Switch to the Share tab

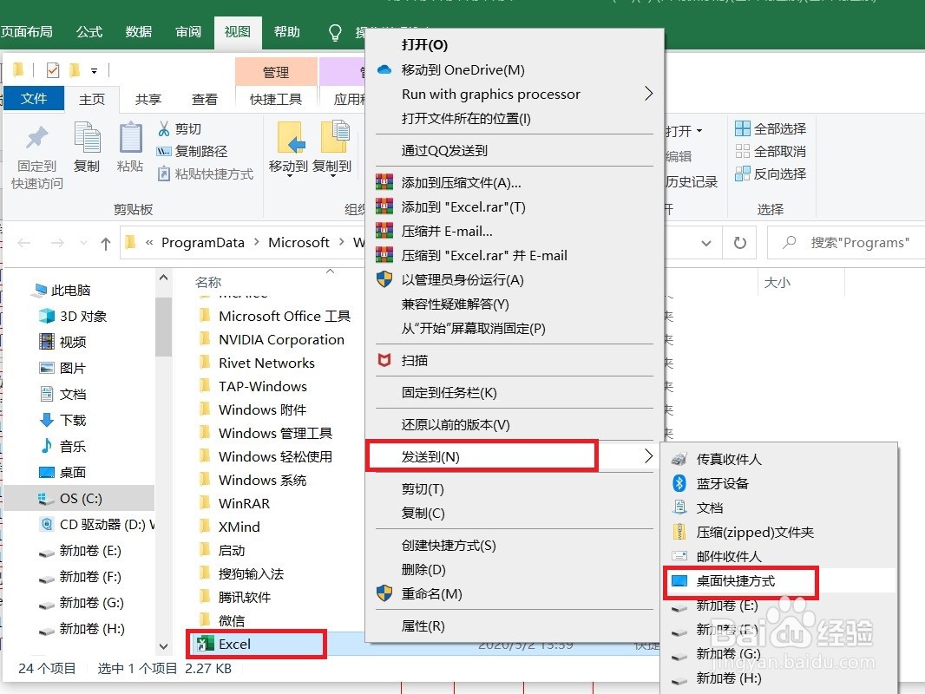[x=148, y=99]
